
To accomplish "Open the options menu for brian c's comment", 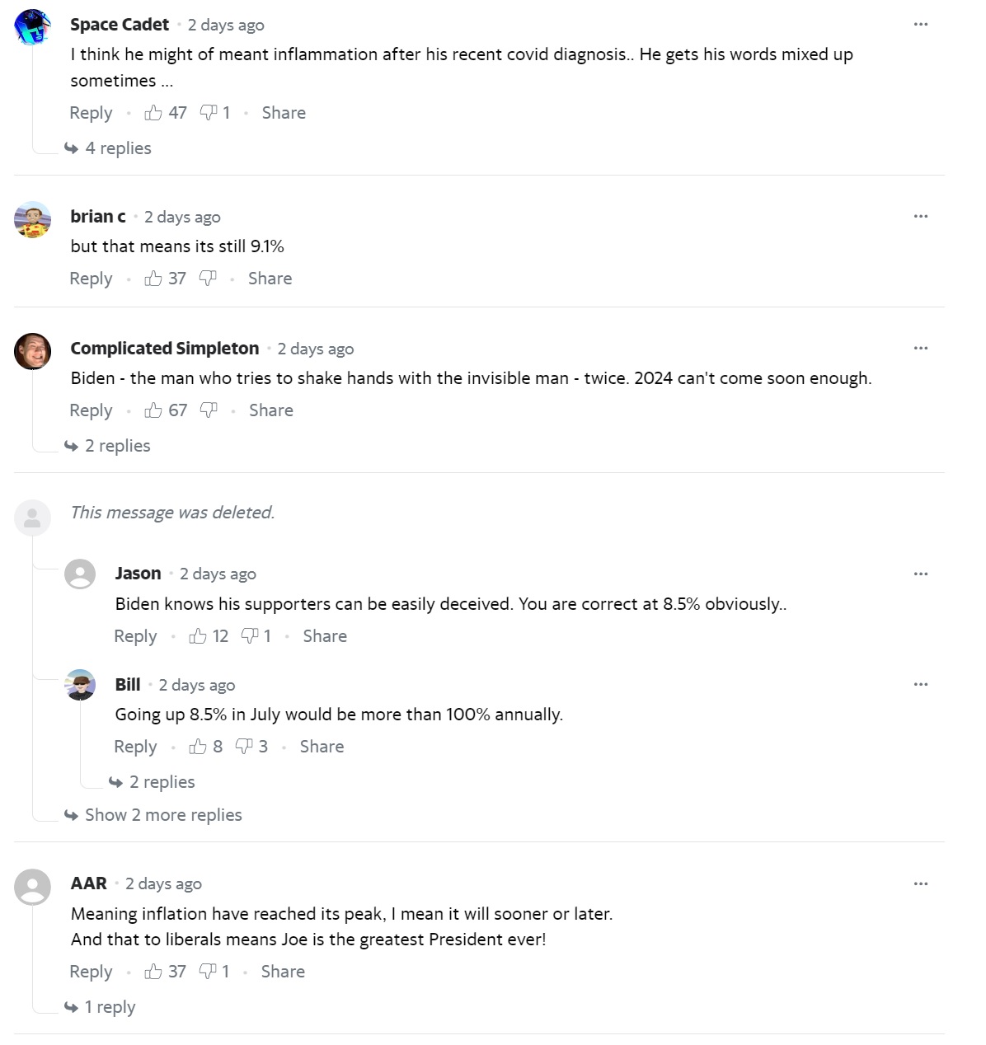I will [921, 216].
